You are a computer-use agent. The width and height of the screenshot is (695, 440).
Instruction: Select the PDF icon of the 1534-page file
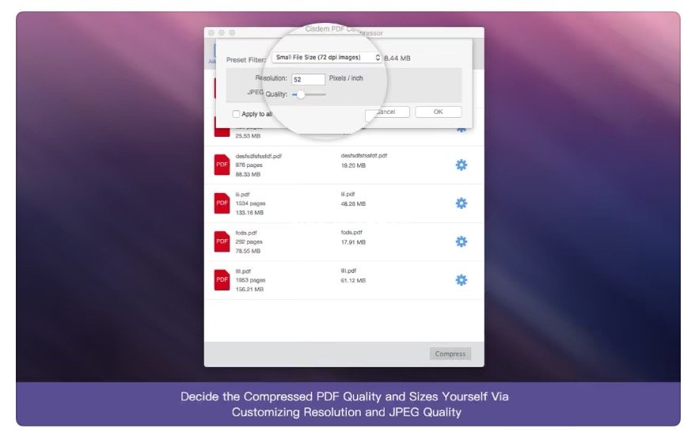tap(222, 203)
